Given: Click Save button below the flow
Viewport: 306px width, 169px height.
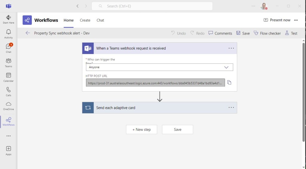Looking at the screenshot, I should [x=178, y=129].
